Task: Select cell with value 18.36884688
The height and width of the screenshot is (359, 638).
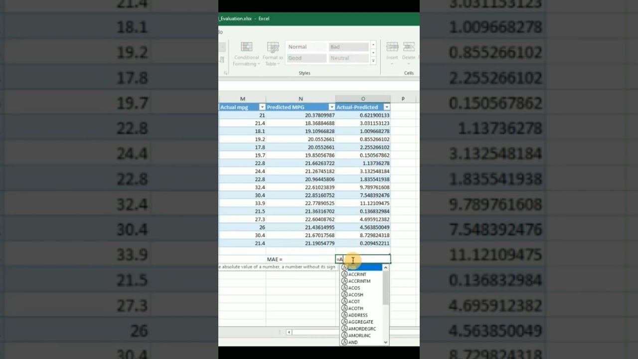Action: pos(301,123)
